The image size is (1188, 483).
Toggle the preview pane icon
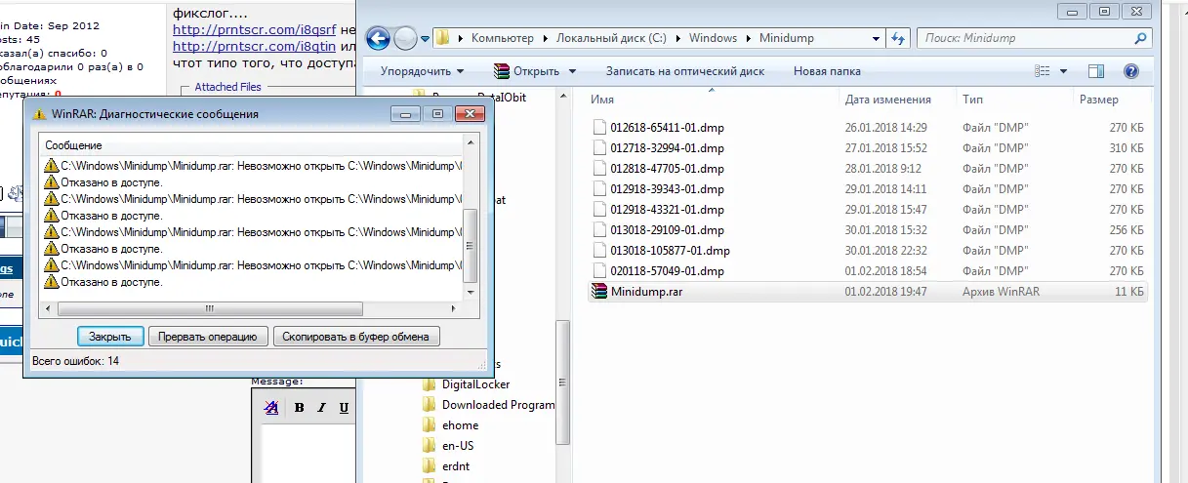[x=1095, y=71]
